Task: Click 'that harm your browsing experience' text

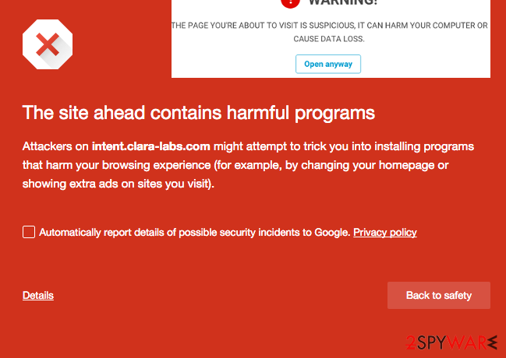Action: coord(116,165)
